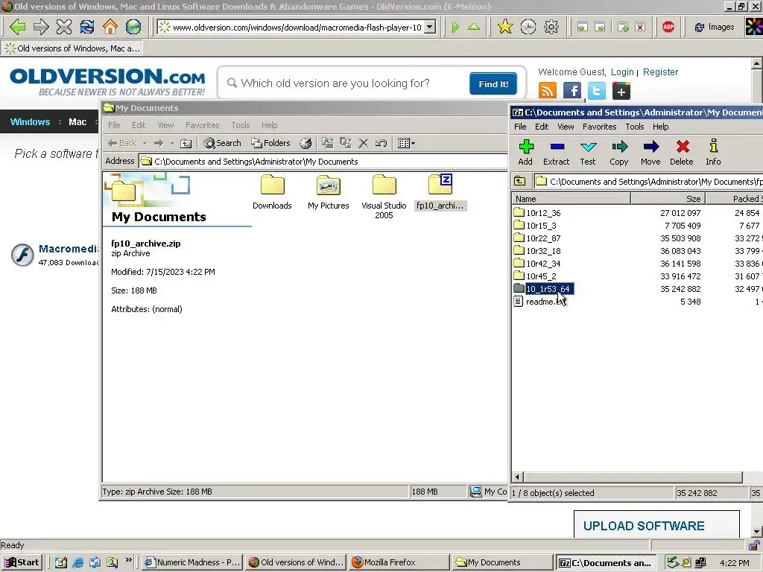
Task: Open 7-Zip File menu
Action: tap(520, 127)
